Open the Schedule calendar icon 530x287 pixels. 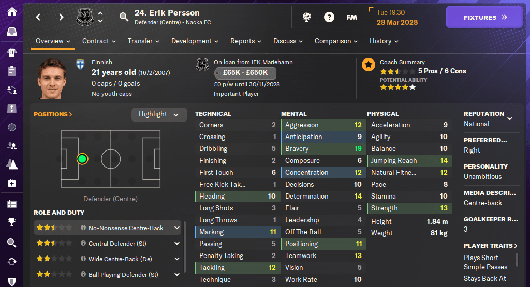pyautogui.click(x=11, y=203)
